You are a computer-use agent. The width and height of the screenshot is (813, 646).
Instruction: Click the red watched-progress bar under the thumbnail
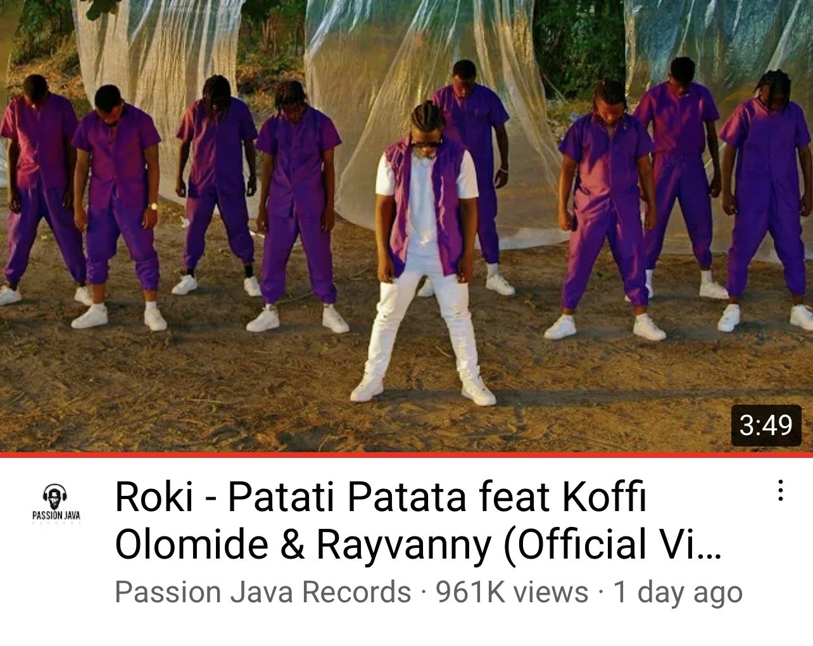coord(406,454)
